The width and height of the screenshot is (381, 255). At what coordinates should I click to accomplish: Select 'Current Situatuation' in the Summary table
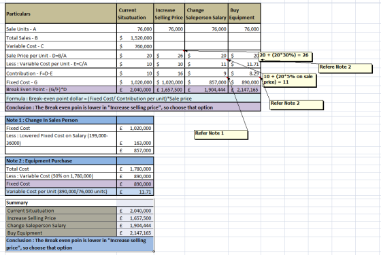click(61, 211)
